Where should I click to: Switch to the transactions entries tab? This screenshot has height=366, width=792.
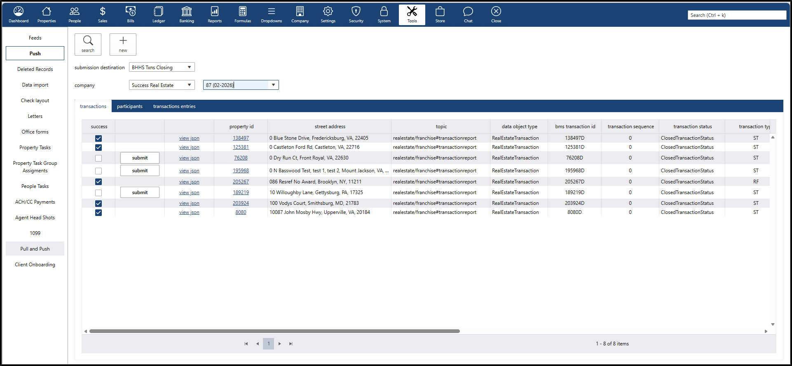tap(174, 106)
